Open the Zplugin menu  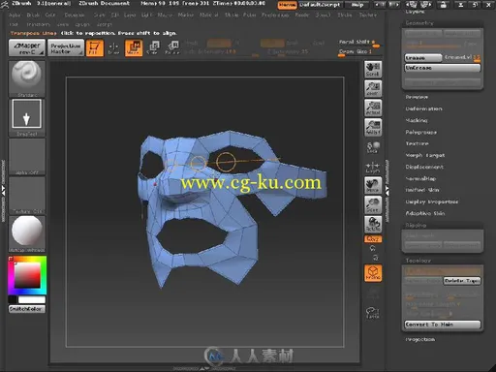tap(82, 24)
